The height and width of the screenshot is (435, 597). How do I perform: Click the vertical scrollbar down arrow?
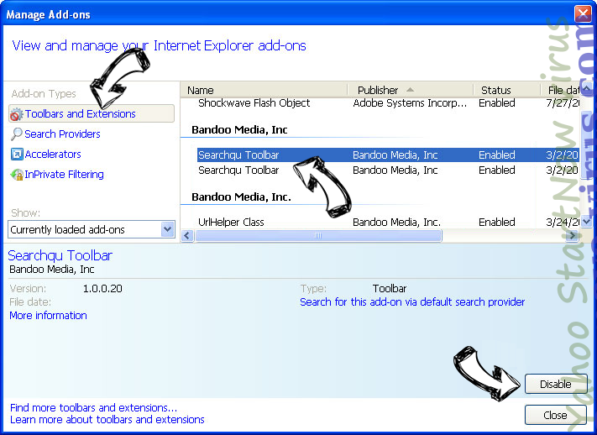[x=586, y=221]
